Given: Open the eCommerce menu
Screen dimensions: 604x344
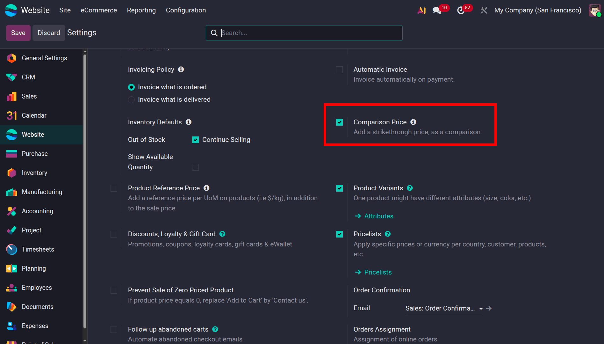Looking at the screenshot, I should (x=99, y=10).
